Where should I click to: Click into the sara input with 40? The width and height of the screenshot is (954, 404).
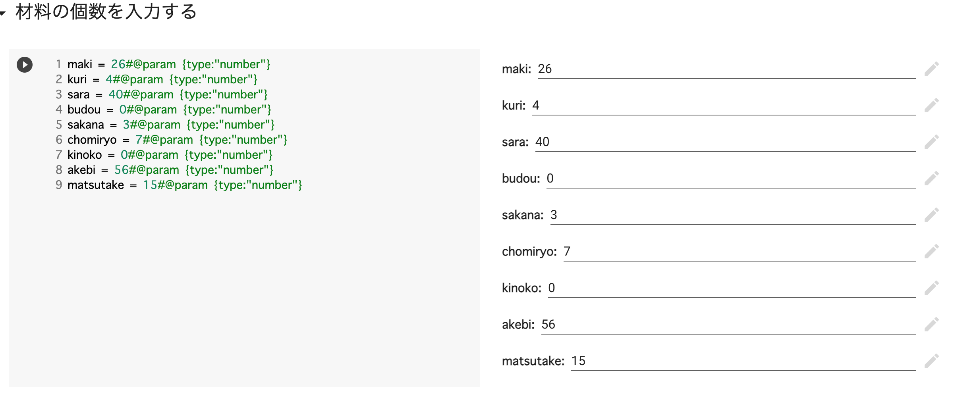click(725, 142)
